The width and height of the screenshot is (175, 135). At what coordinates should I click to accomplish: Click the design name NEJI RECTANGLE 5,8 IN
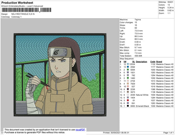click(23, 14)
